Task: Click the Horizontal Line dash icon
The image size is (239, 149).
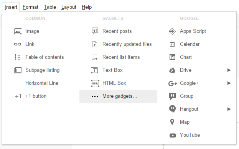Action: (x=18, y=83)
